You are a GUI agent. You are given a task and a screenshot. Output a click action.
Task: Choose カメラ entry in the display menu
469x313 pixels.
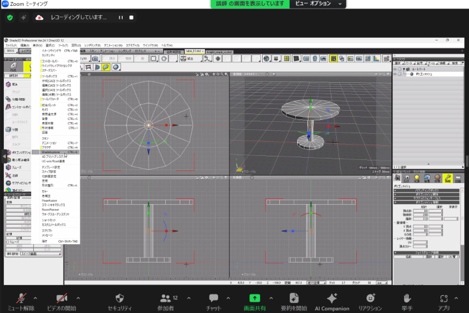56,109
